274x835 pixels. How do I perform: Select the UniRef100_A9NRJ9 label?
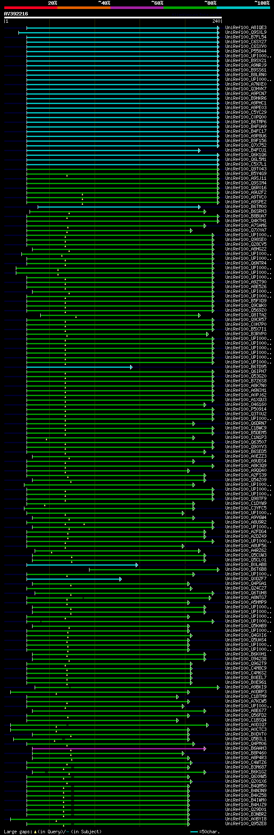(246, 65)
